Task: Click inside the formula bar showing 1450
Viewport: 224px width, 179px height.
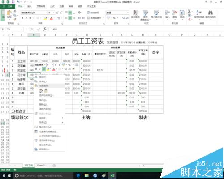Action: click(x=137, y=29)
